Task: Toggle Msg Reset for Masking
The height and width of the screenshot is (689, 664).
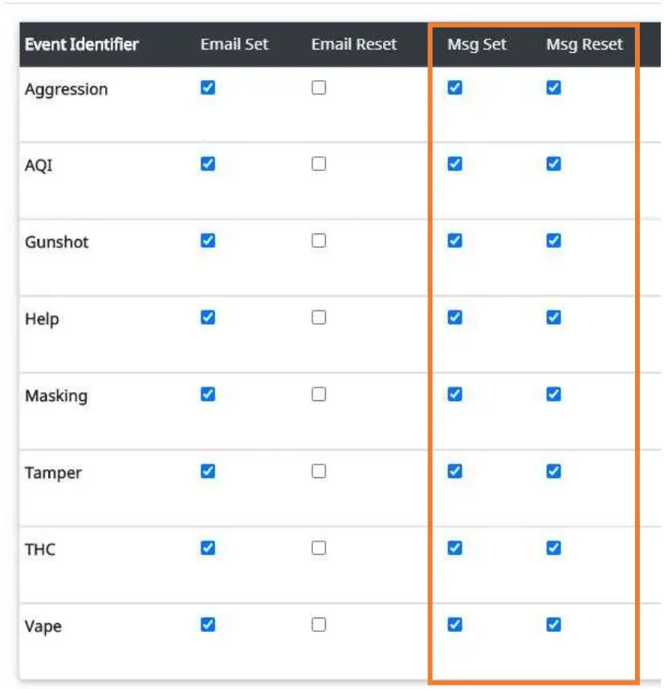Action: click(553, 395)
